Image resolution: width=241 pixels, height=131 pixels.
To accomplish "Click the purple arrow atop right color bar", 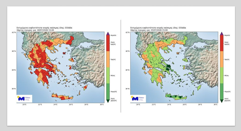I will (222, 34).
